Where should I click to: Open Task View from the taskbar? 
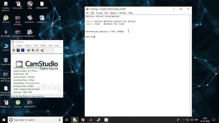[x=67, y=120]
